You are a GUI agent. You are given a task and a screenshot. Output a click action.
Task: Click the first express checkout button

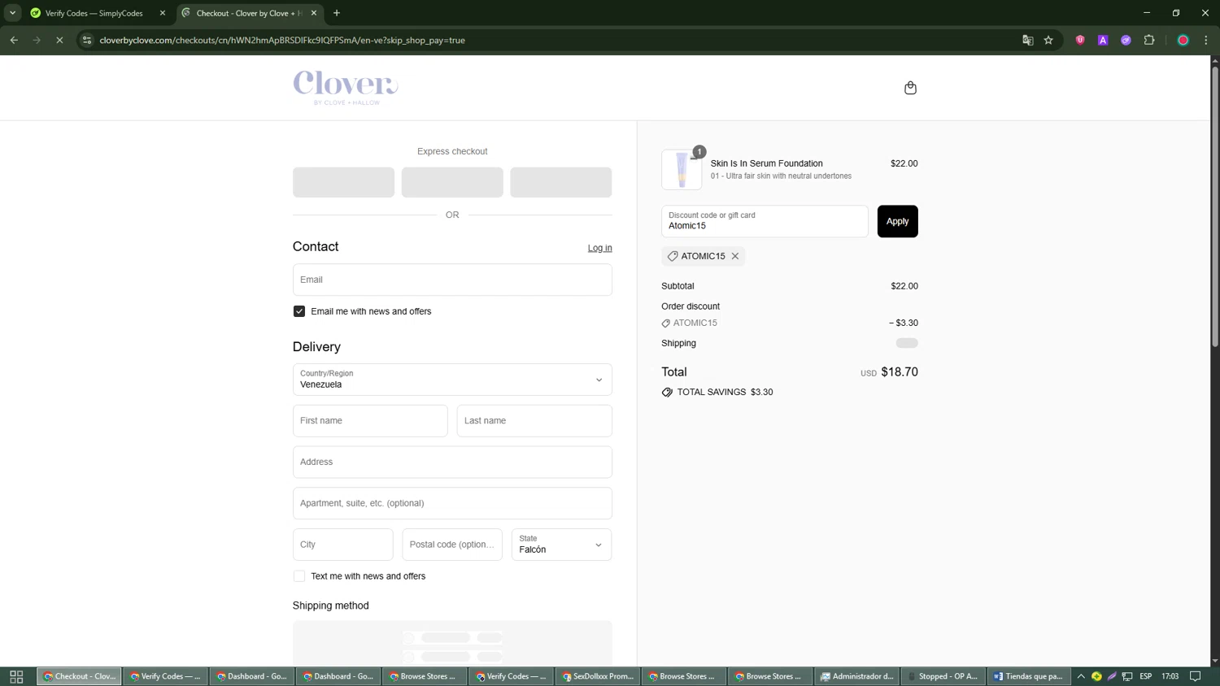click(343, 182)
